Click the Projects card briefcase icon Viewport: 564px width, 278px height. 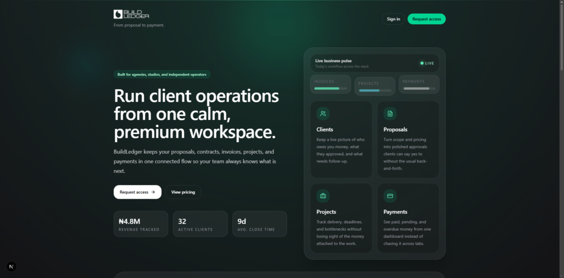323,196
